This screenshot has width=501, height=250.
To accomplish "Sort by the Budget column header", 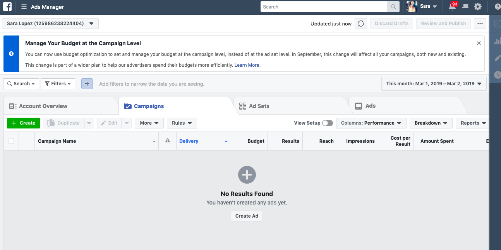I will coord(249,141).
